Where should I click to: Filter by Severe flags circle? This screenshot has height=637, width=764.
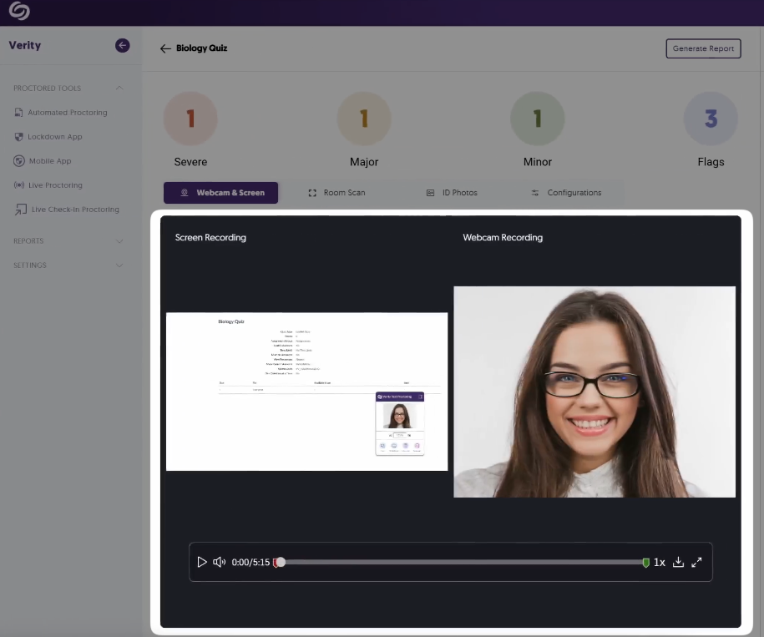click(190, 119)
